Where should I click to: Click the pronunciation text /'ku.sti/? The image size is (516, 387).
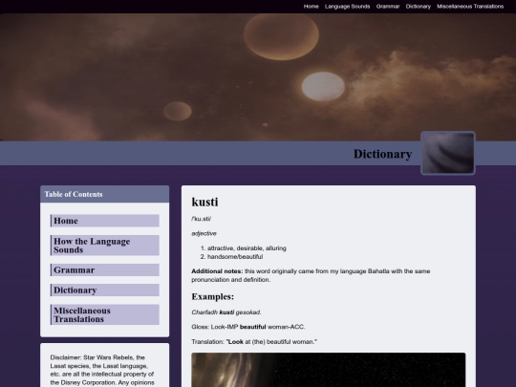[201, 219]
